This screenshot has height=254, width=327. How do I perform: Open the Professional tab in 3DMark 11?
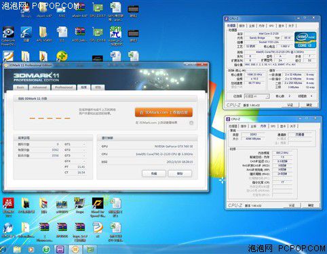tap(64, 87)
